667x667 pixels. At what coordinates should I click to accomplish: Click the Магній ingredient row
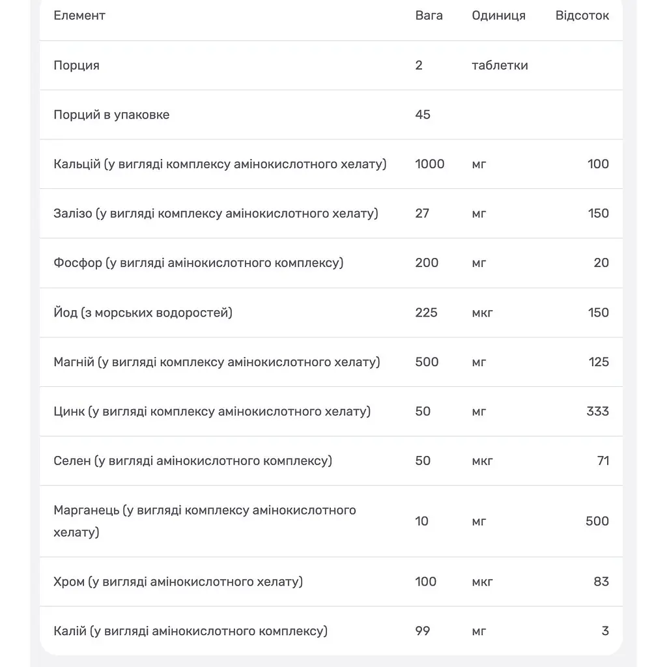point(331,362)
